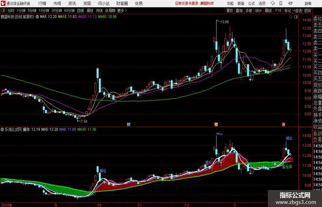Expand the main chart indicator dropdown arrow
This screenshot has height=207, width=322.
(37, 17)
